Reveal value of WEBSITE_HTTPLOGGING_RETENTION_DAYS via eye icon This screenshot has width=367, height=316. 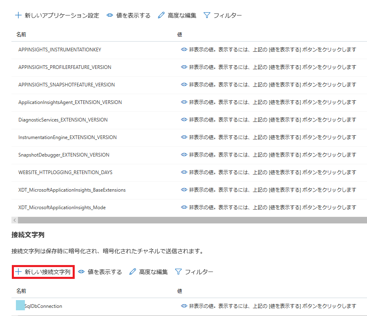[x=184, y=172]
